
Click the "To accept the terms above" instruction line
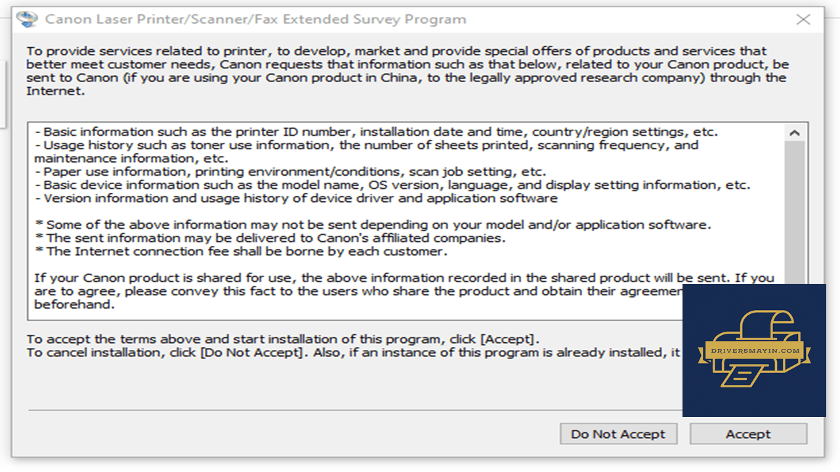pos(283,340)
